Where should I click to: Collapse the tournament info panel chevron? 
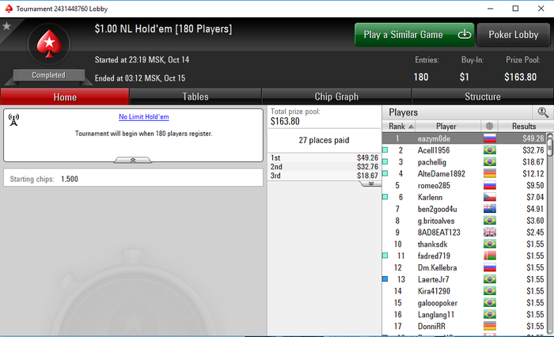point(133,161)
